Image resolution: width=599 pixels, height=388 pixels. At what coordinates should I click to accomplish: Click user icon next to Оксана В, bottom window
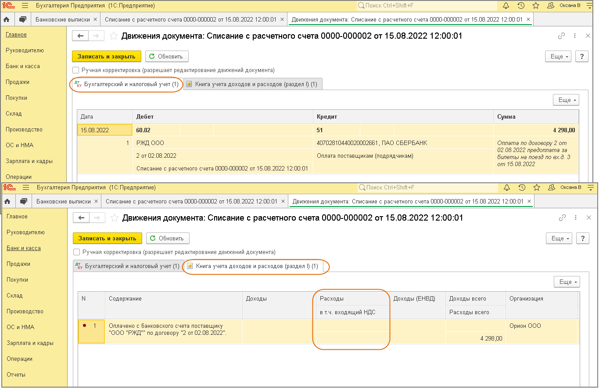point(552,188)
